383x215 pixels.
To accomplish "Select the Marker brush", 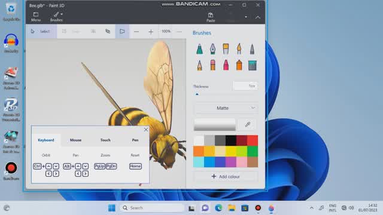I will (199, 49).
